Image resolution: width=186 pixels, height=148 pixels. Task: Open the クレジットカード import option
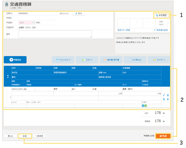63,60
